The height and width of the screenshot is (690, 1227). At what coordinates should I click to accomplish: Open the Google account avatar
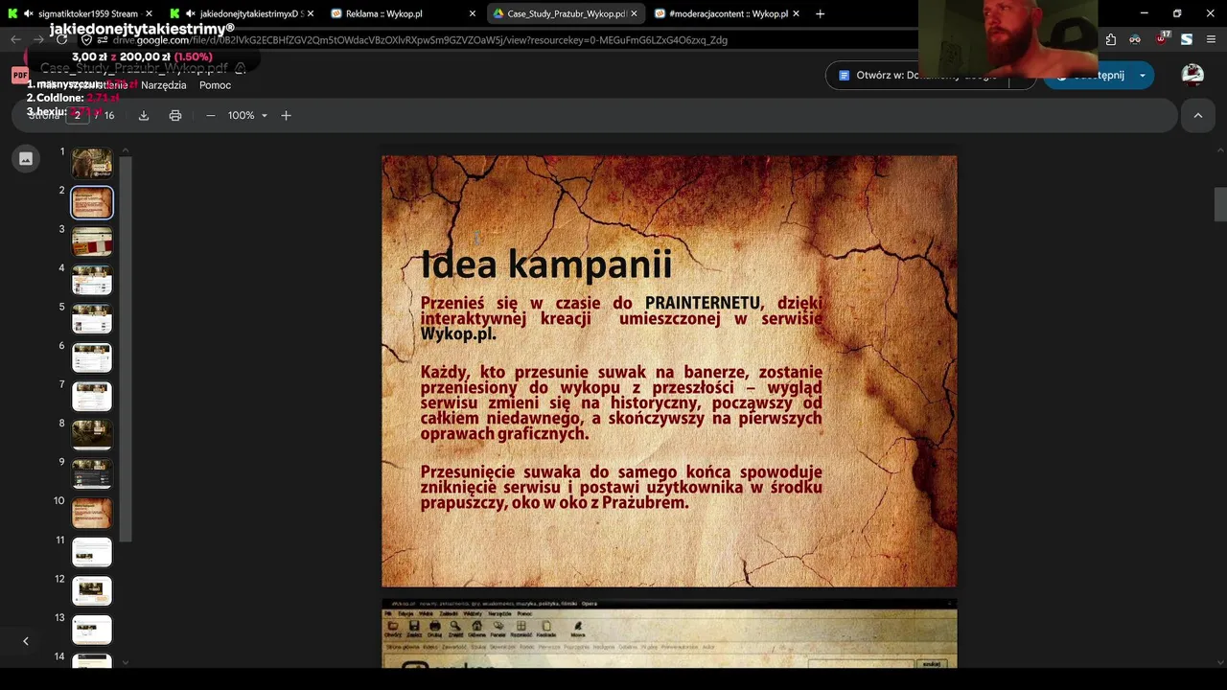coord(1192,75)
